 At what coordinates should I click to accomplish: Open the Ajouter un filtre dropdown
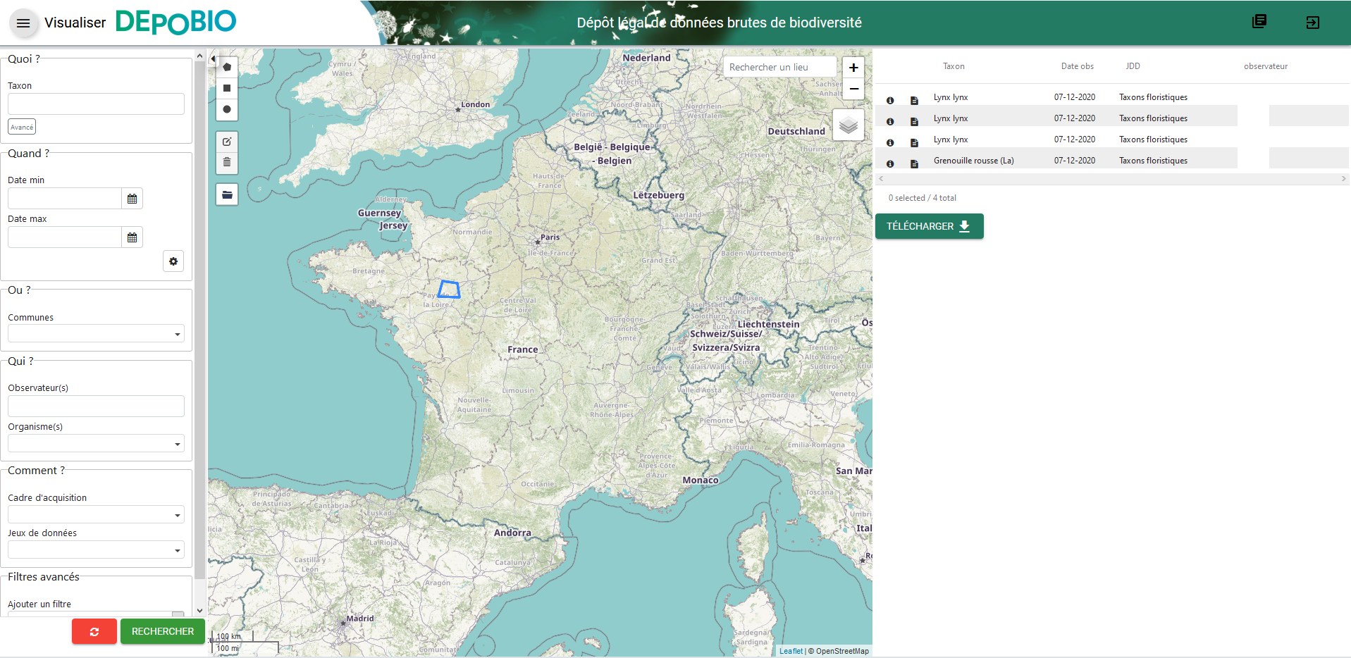click(96, 614)
